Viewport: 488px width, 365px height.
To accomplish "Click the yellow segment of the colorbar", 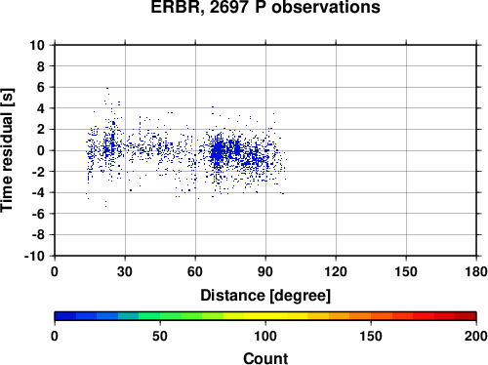I will point(265,316).
